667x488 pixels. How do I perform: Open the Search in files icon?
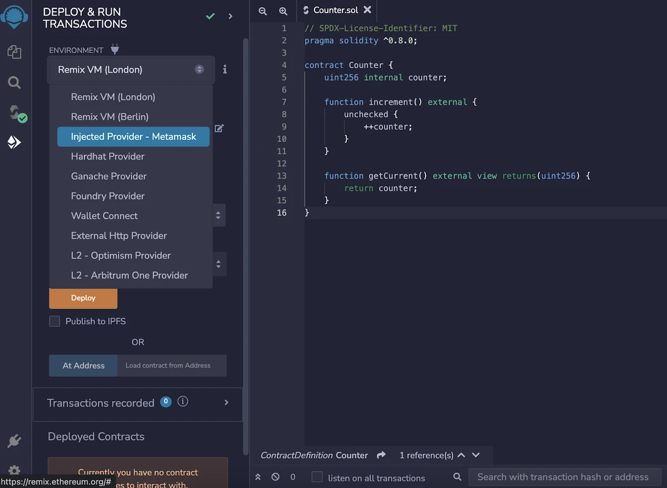[x=14, y=83]
